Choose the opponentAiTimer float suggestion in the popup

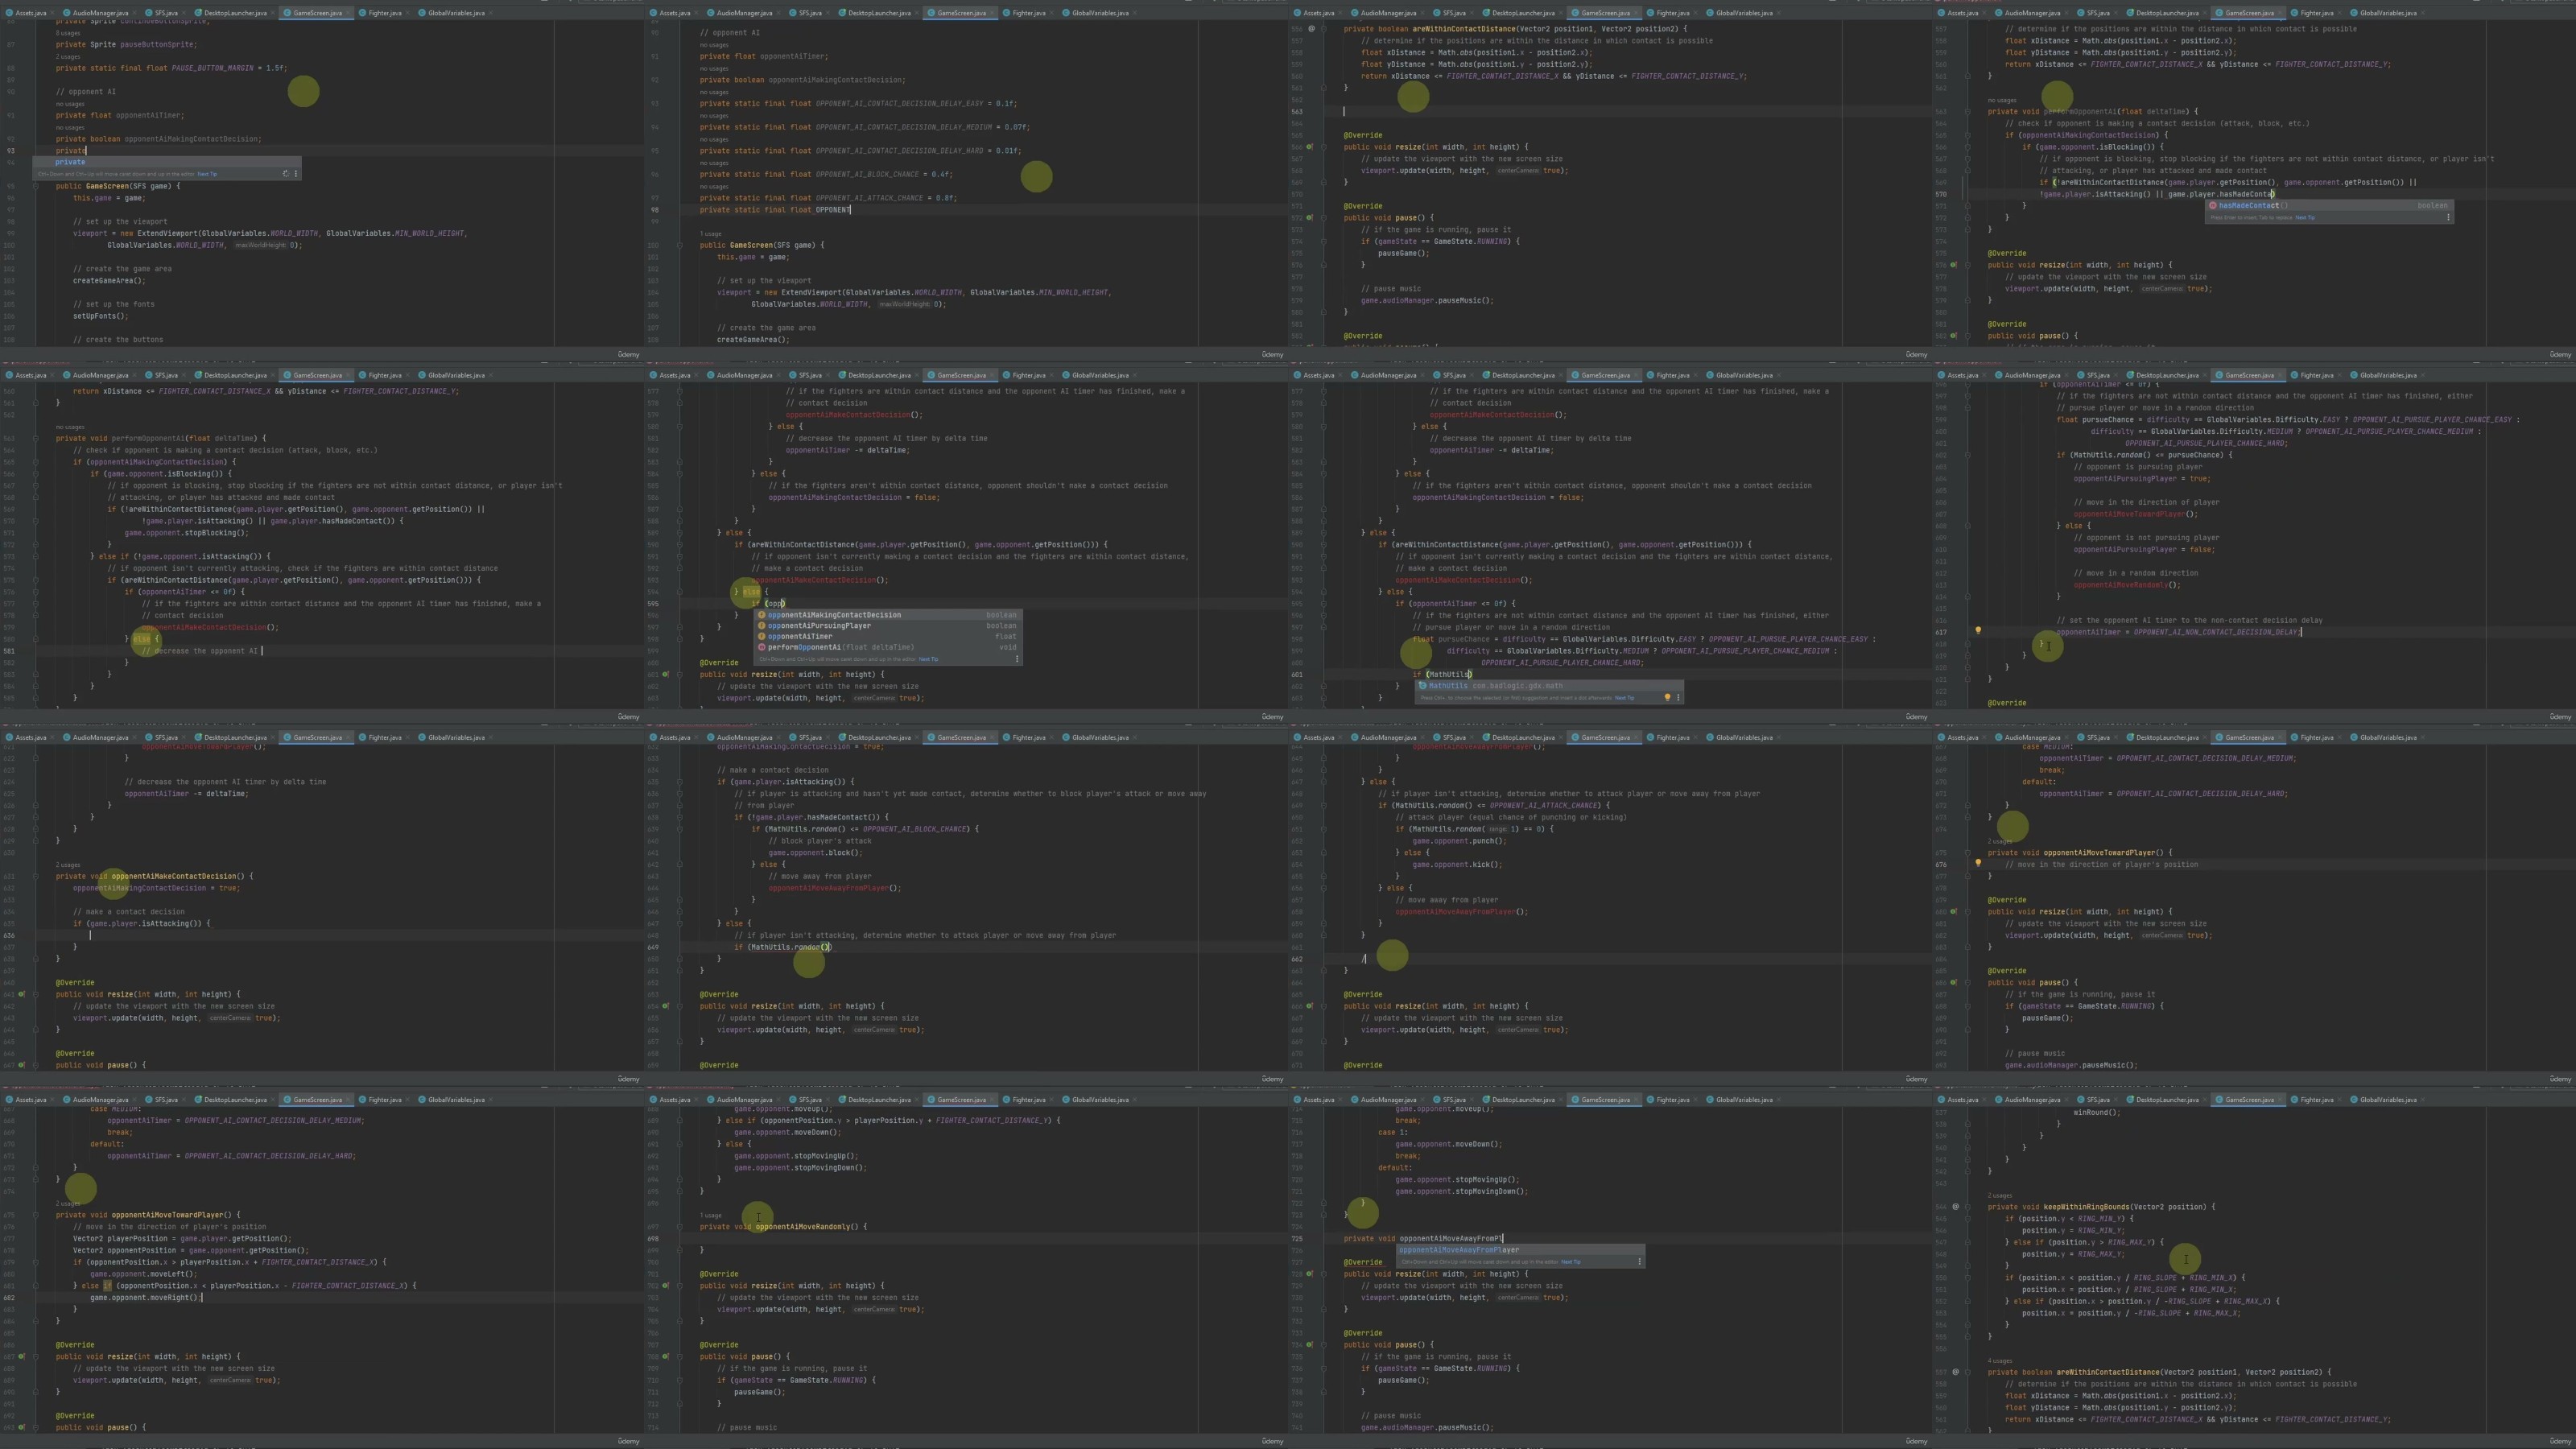[x=888, y=636]
